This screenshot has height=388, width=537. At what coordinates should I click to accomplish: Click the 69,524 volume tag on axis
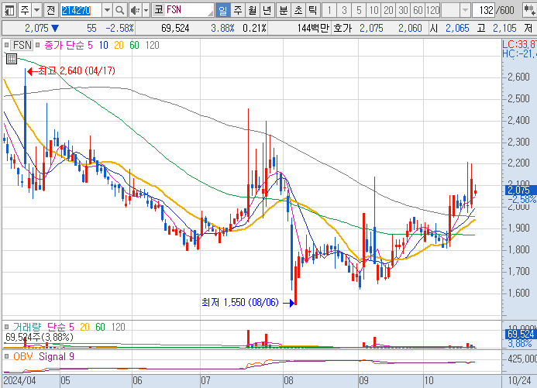[x=521, y=335]
